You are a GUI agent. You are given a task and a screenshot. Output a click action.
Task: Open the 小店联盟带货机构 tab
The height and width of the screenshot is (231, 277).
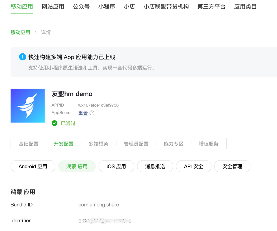(x=166, y=7)
